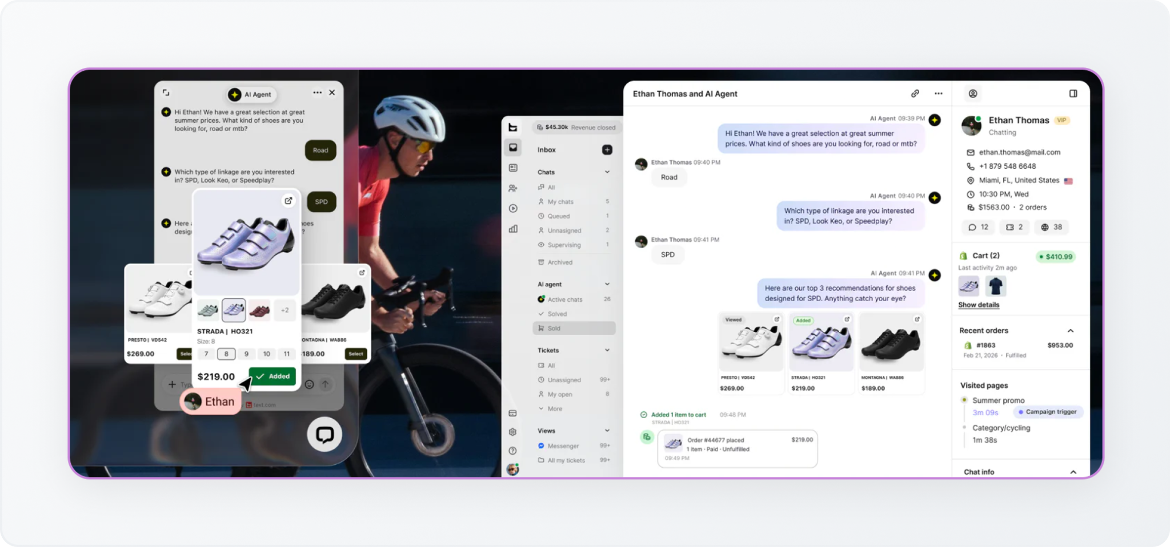Click the plus button next to Inbox
Viewport: 1170px width, 547px height.
607,149
